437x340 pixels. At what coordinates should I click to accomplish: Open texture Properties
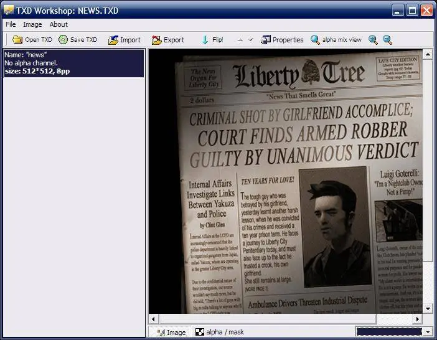coord(282,40)
